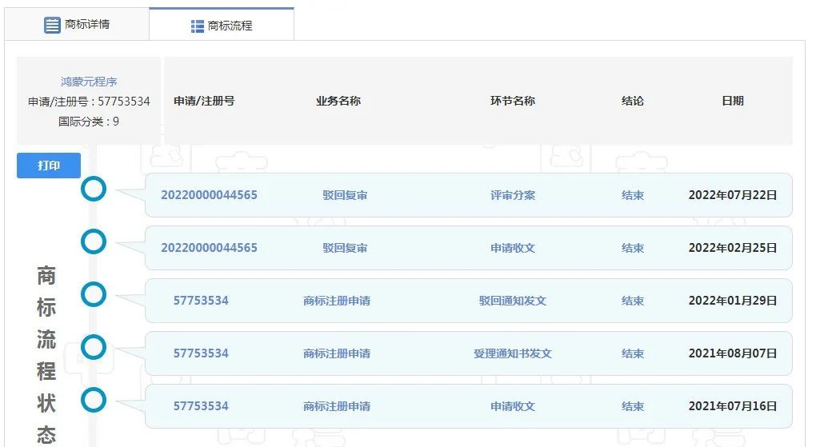Click 结束 status in 驳回通知发文 row

(x=632, y=301)
